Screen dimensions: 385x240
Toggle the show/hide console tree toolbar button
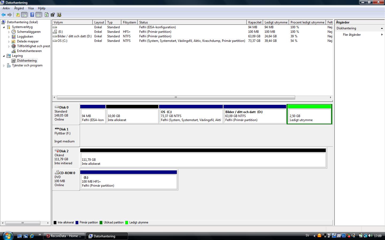(x=24, y=15)
